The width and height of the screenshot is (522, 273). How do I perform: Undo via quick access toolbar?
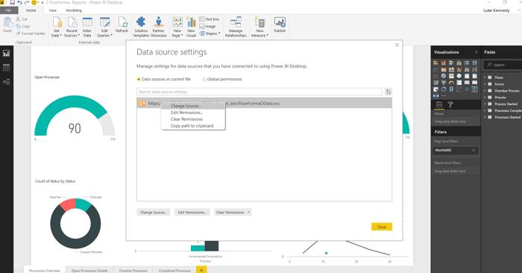point(19,3)
